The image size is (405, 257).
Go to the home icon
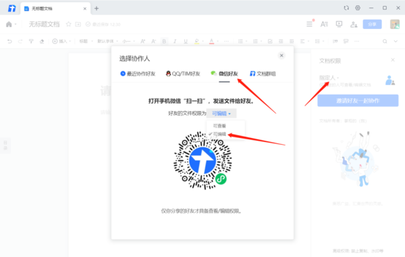click(9, 24)
